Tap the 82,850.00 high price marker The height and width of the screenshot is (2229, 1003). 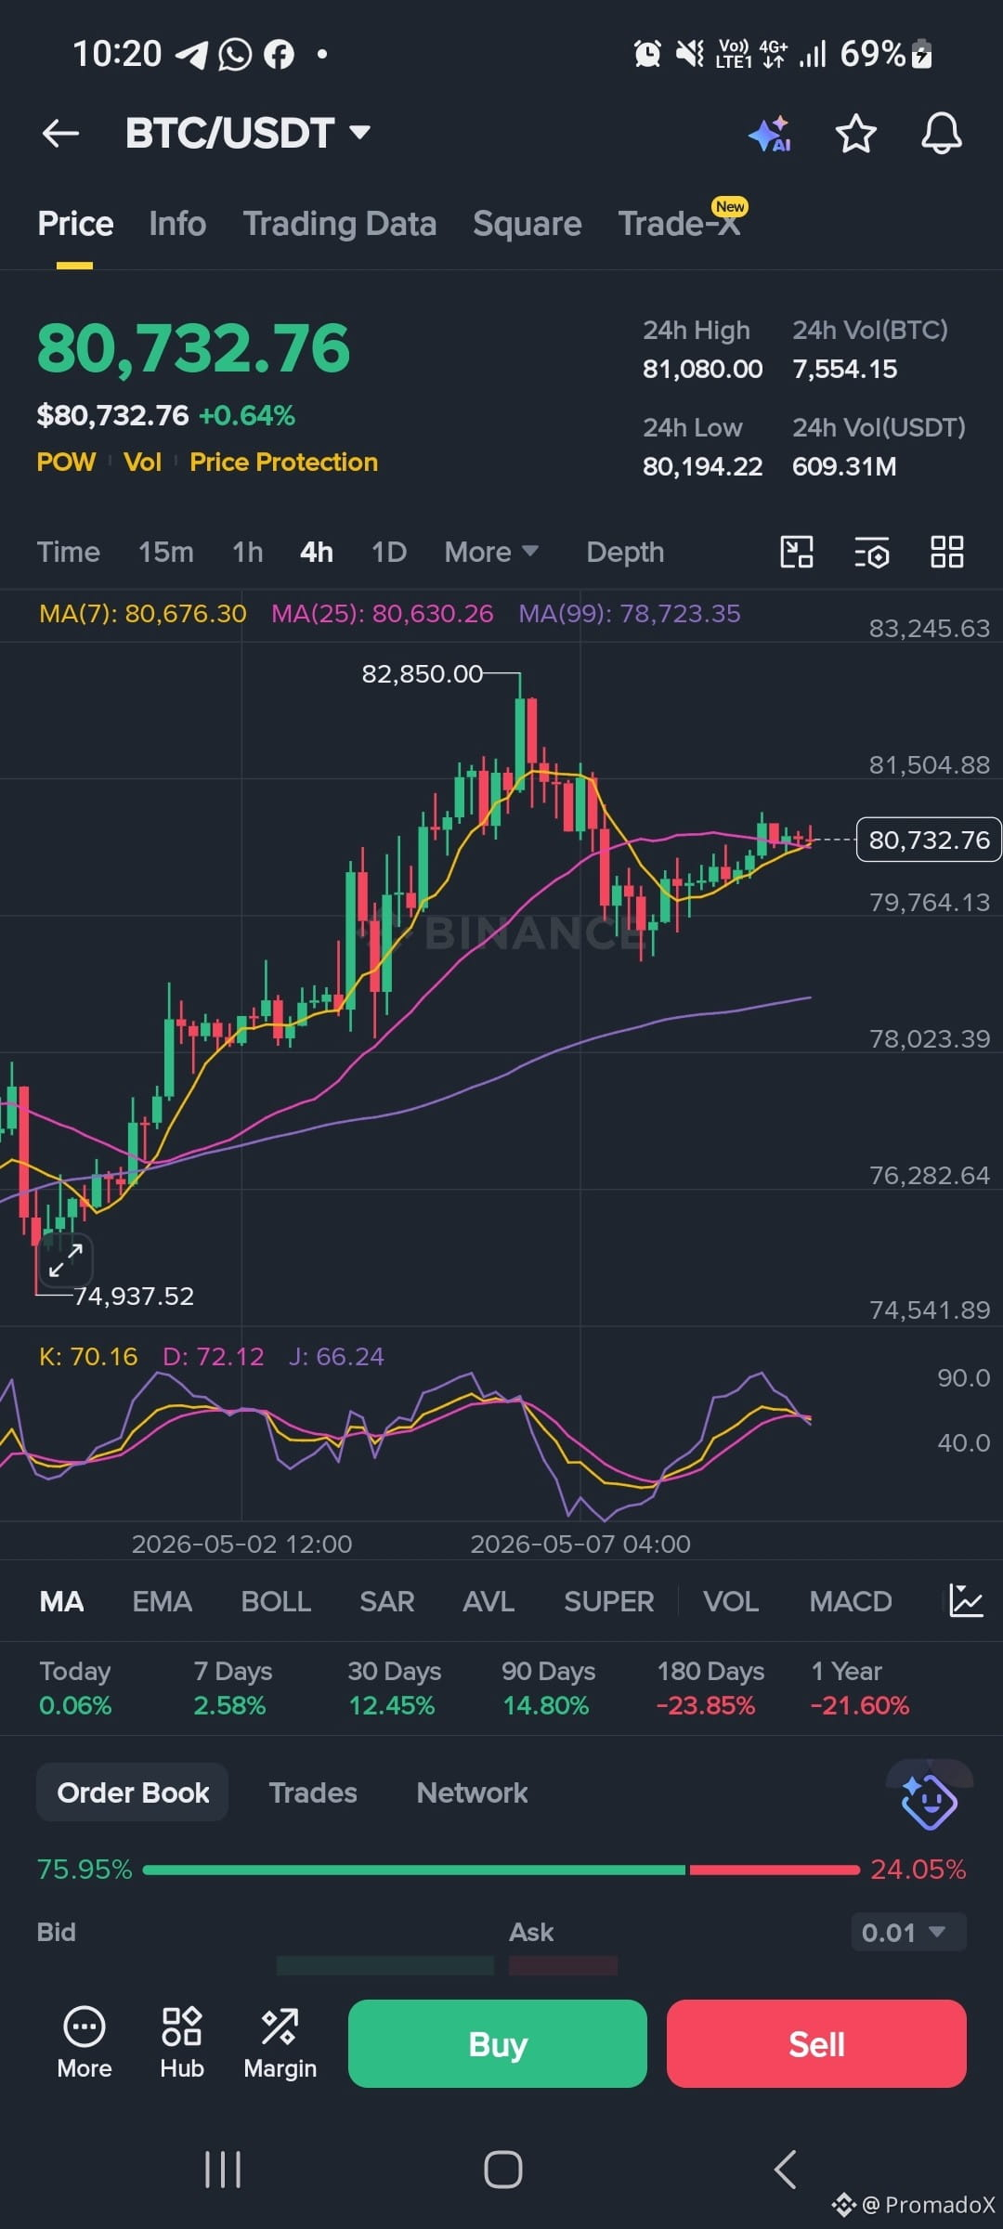[x=423, y=673]
